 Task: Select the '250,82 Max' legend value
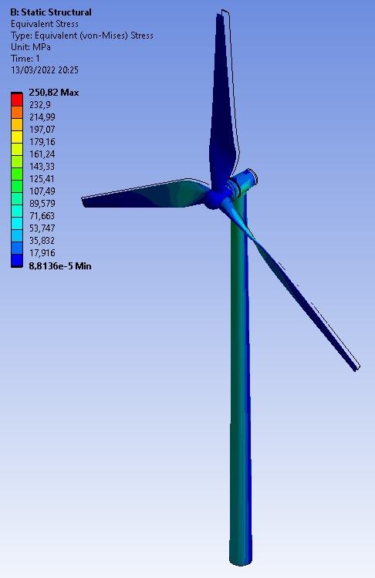pyautogui.click(x=54, y=93)
